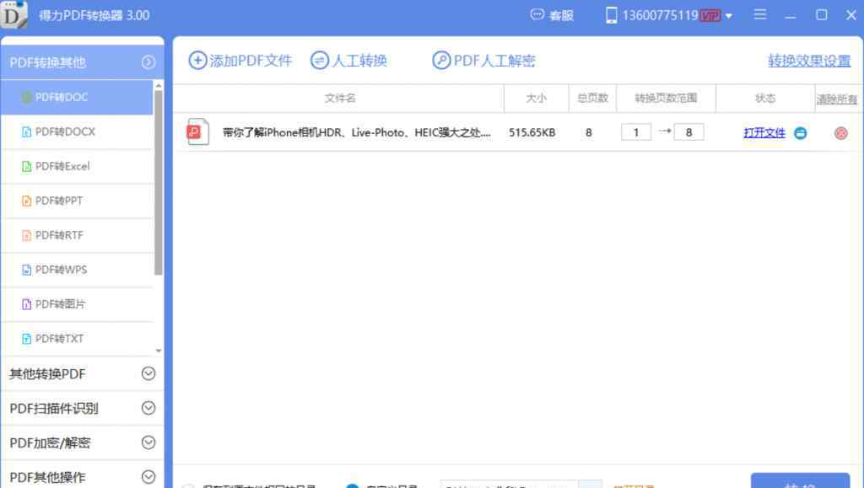Click the phone icon beside account number
The width and height of the screenshot is (864, 488).
(612, 15)
